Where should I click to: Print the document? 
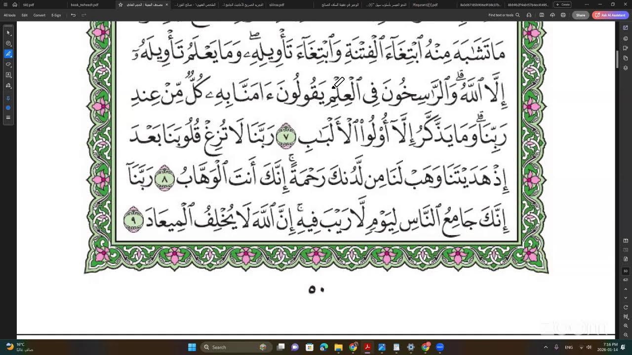(x=563, y=15)
